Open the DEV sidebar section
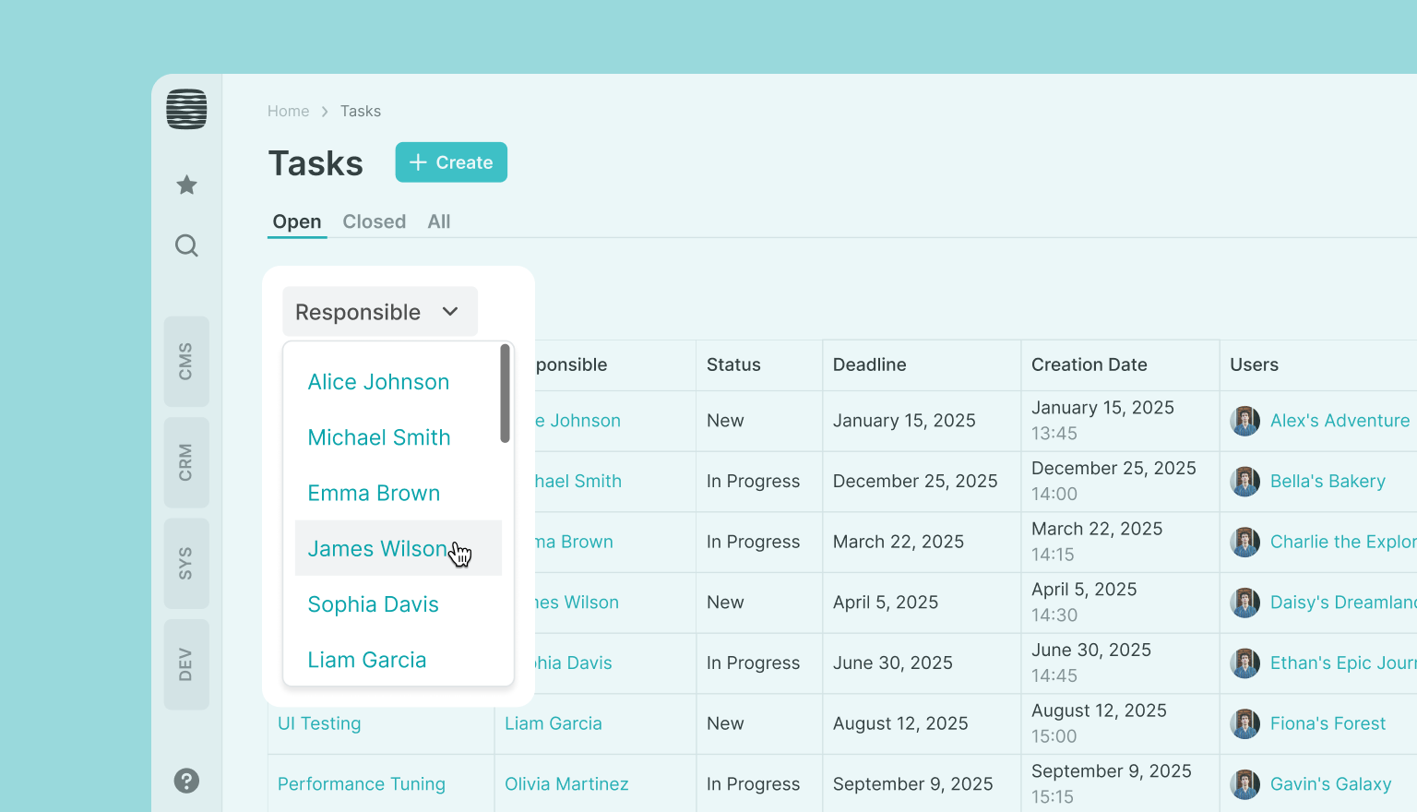 click(186, 664)
